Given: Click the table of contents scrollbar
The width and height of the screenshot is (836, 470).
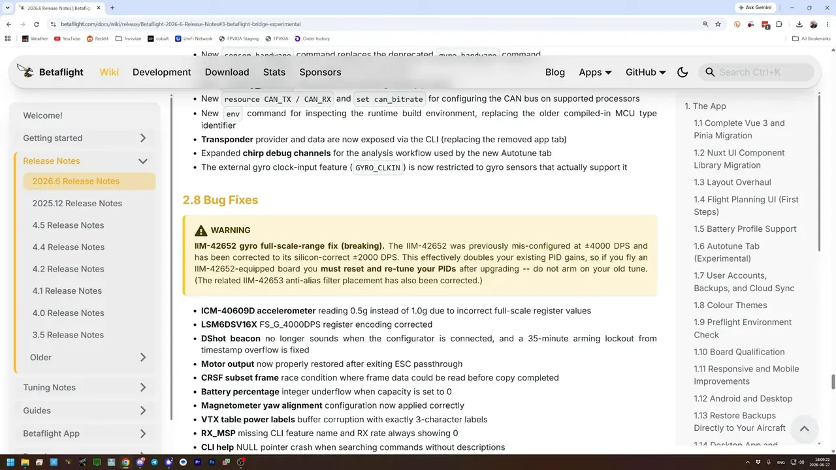Looking at the screenshot, I should tap(819, 173).
